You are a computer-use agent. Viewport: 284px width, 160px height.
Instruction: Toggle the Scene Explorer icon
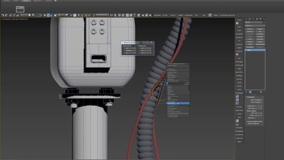pos(119,15)
